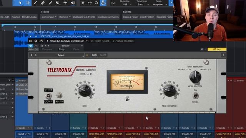Click COPY in the UAD plugin toolbar
The width and height of the screenshot is (246, 138).
[95, 55]
